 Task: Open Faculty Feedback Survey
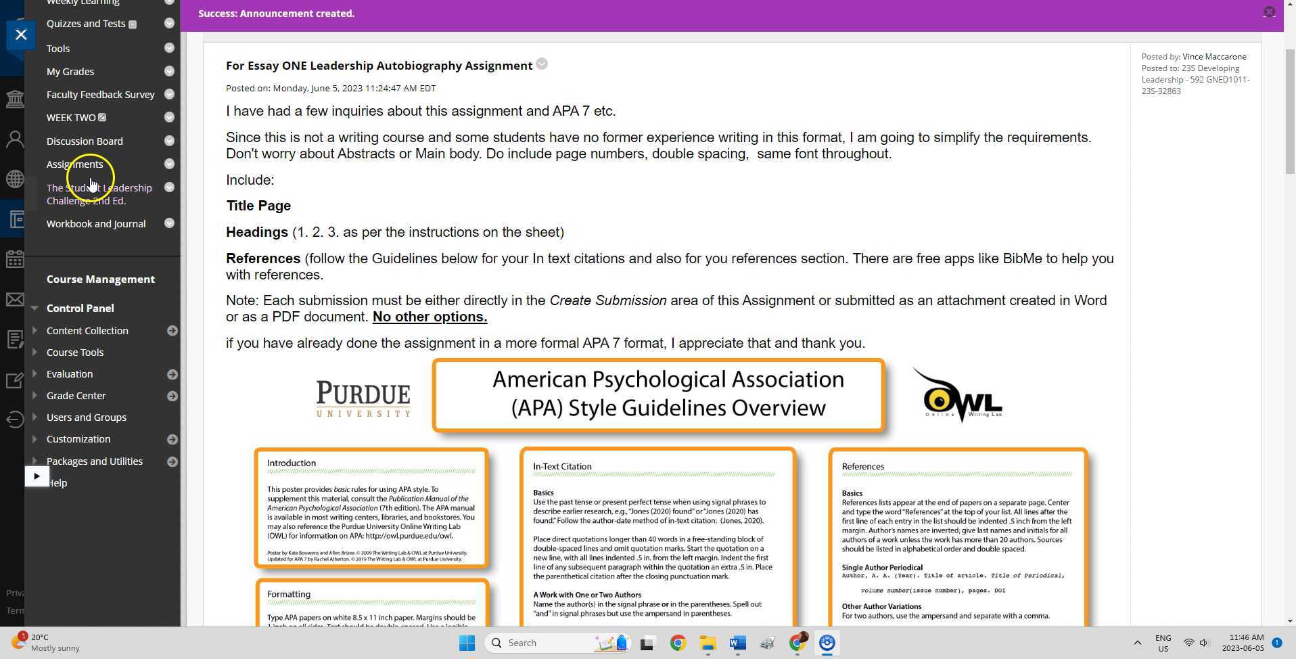pos(100,94)
